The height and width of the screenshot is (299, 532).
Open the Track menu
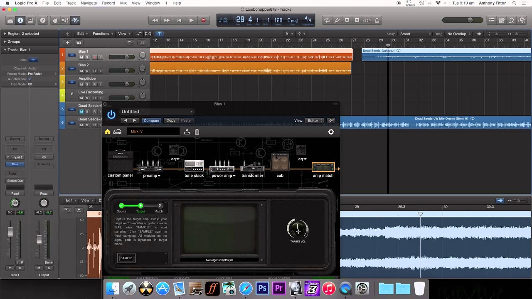(71, 3)
